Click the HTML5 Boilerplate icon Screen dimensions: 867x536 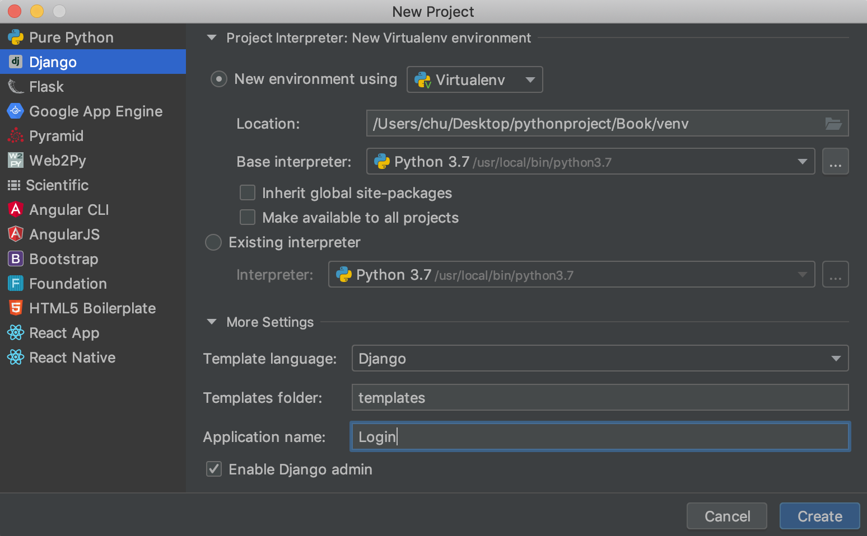point(16,308)
